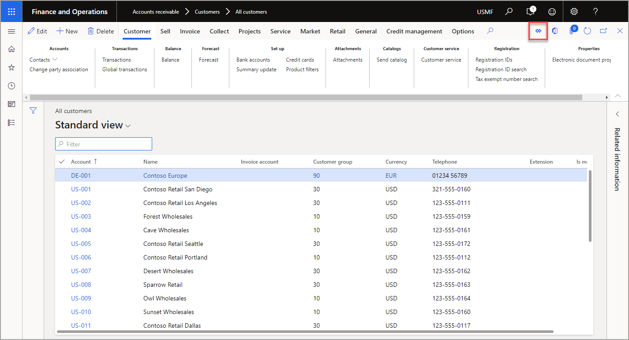Refresh the page with the refresh icon
Image resolution: width=629 pixels, height=340 pixels.
587,31
